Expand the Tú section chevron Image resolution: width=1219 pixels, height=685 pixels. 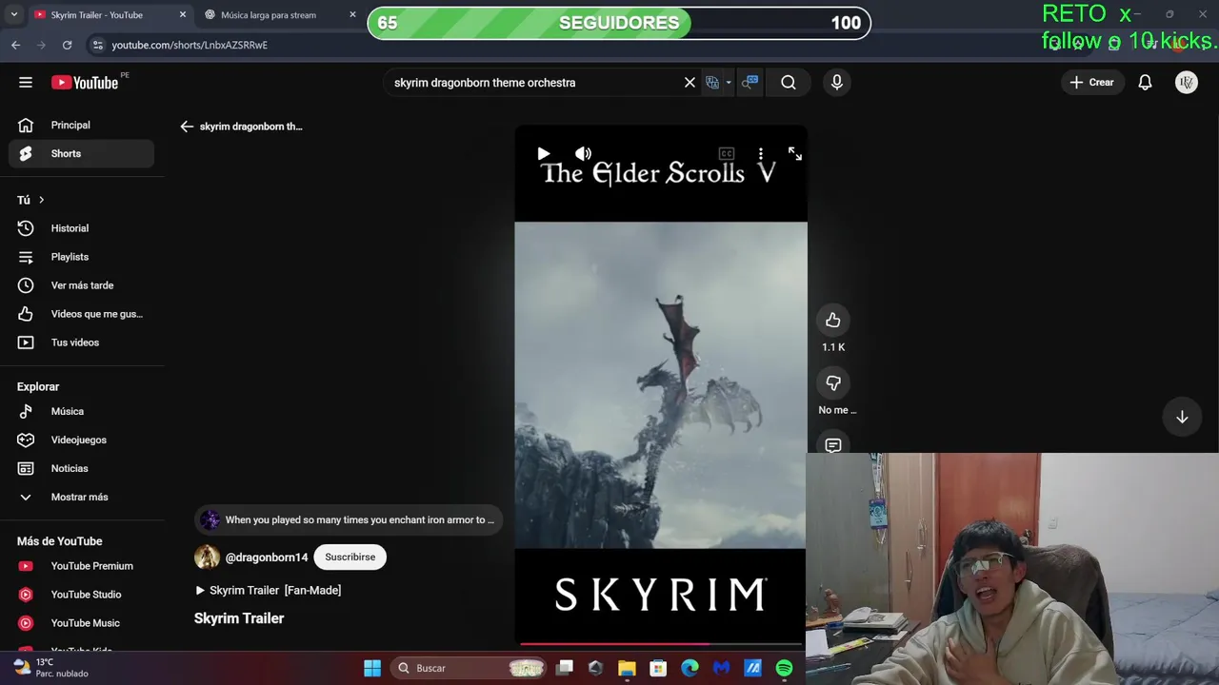tap(41, 200)
